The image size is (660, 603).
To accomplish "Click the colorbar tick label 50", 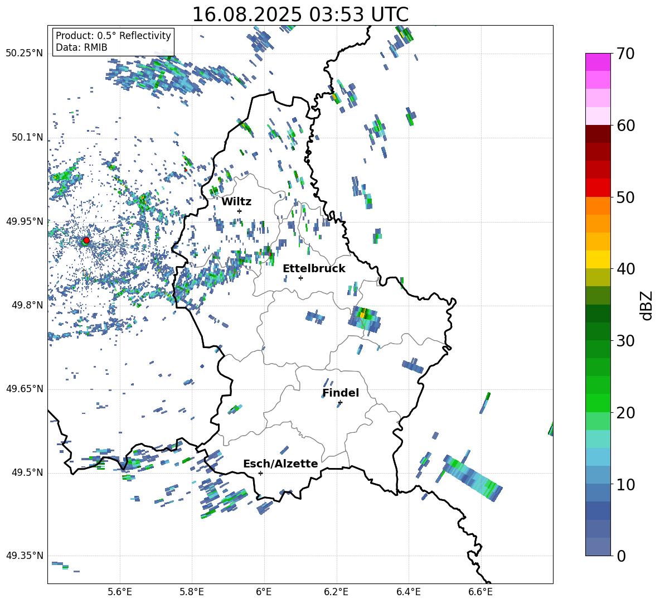I will click(625, 197).
